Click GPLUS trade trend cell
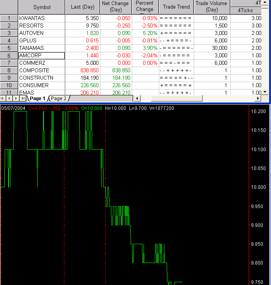This screenshot has height=285, width=271. [176, 40]
